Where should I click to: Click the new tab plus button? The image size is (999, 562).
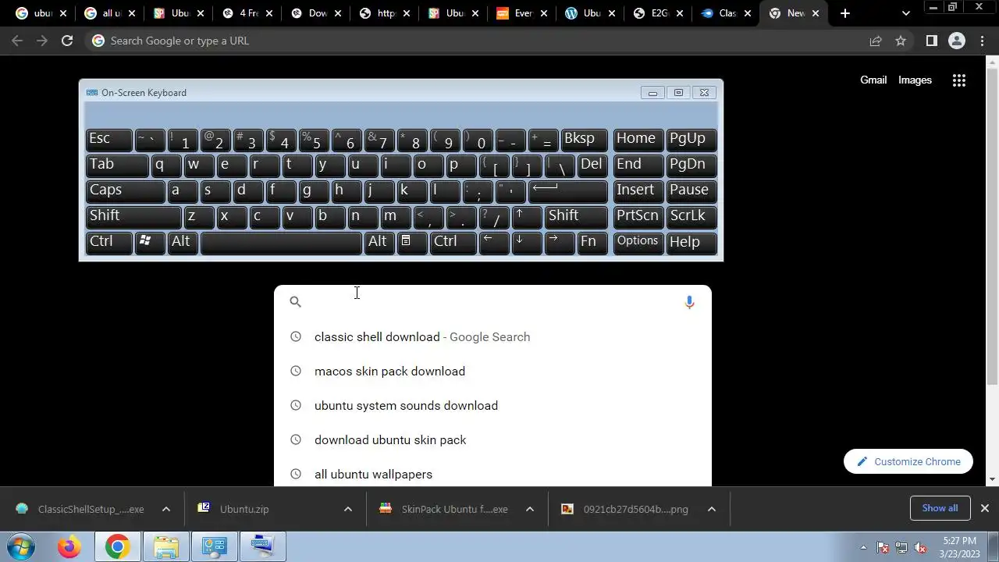845,13
